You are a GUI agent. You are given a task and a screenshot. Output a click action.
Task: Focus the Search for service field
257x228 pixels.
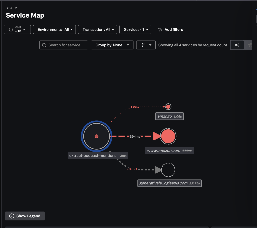tap(64, 45)
